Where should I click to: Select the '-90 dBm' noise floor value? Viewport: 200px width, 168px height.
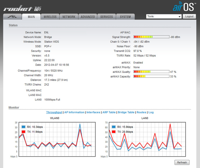point(138,46)
